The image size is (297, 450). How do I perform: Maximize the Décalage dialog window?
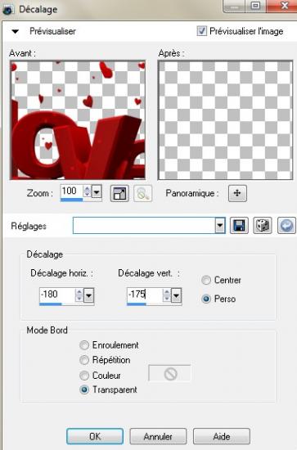point(255,6)
